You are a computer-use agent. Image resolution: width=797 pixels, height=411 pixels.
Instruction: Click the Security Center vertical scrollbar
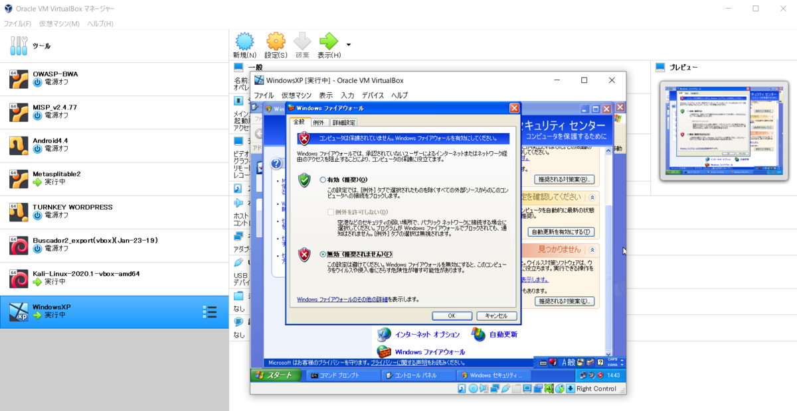tap(608, 254)
